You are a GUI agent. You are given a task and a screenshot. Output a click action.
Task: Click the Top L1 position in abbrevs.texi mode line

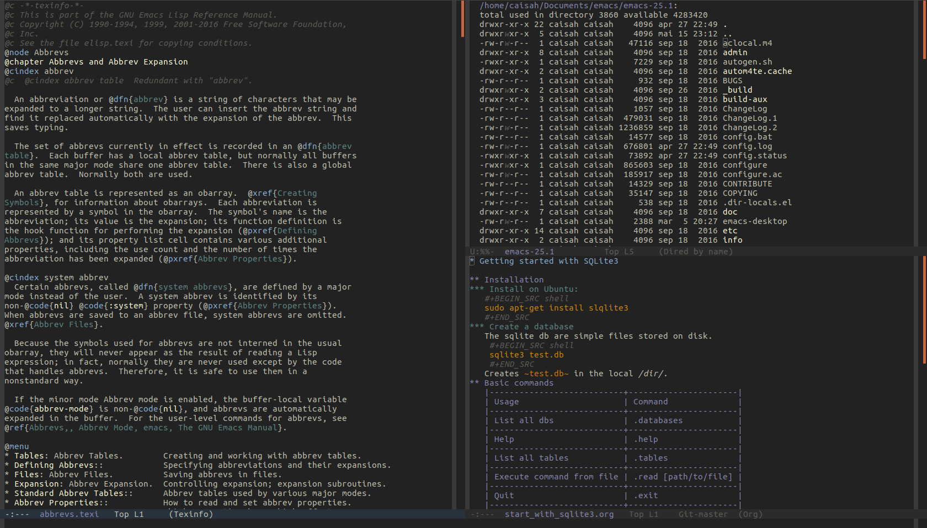(x=129, y=514)
